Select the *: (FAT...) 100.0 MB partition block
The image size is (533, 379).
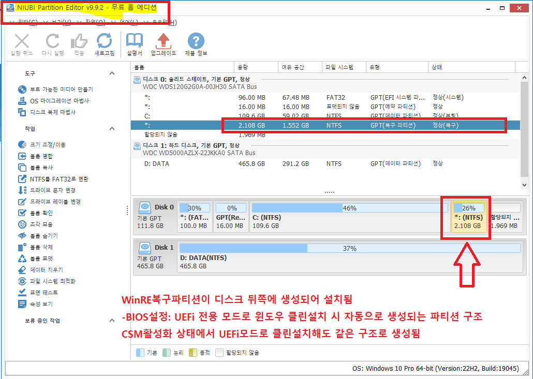click(x=195, y=217)
